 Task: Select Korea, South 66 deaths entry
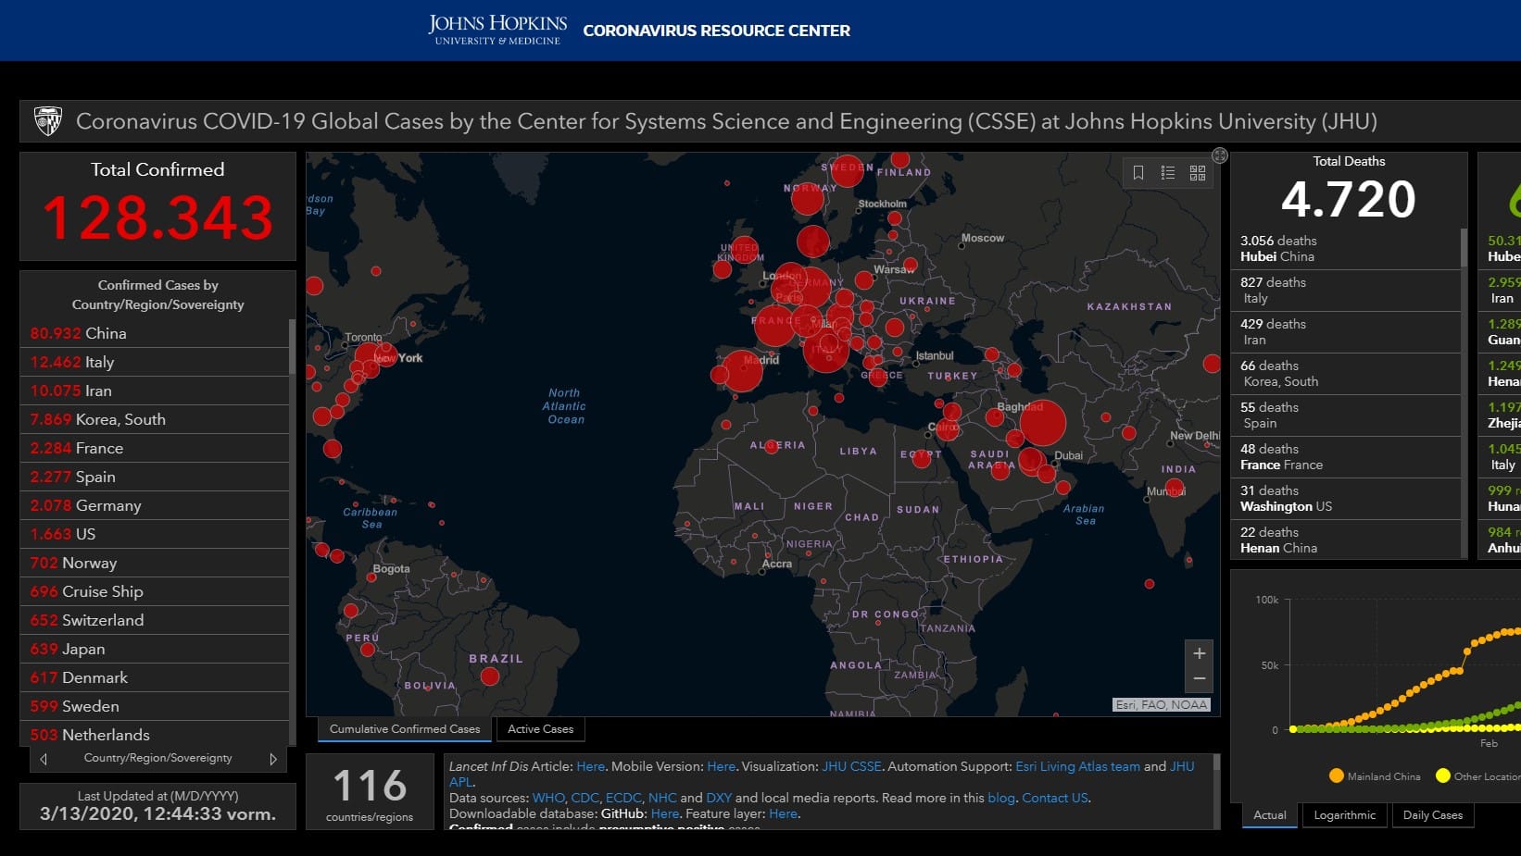tap(1346, 373)
